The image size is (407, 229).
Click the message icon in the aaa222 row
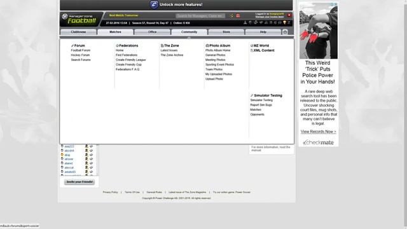tap(91, 146)
